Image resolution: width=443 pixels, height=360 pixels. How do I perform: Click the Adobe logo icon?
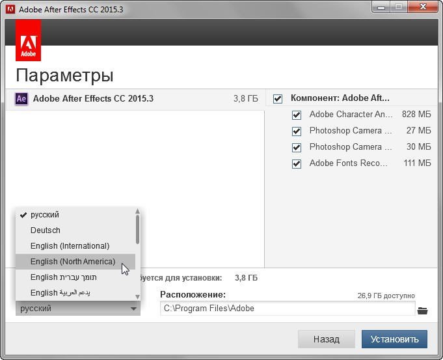[28, 40]
